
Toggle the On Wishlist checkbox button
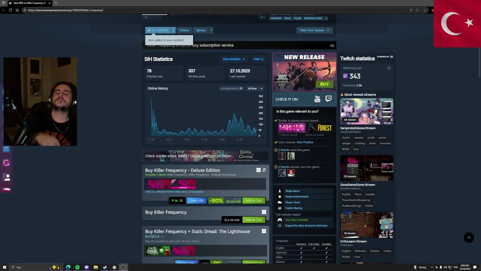(x=158, y=30)
